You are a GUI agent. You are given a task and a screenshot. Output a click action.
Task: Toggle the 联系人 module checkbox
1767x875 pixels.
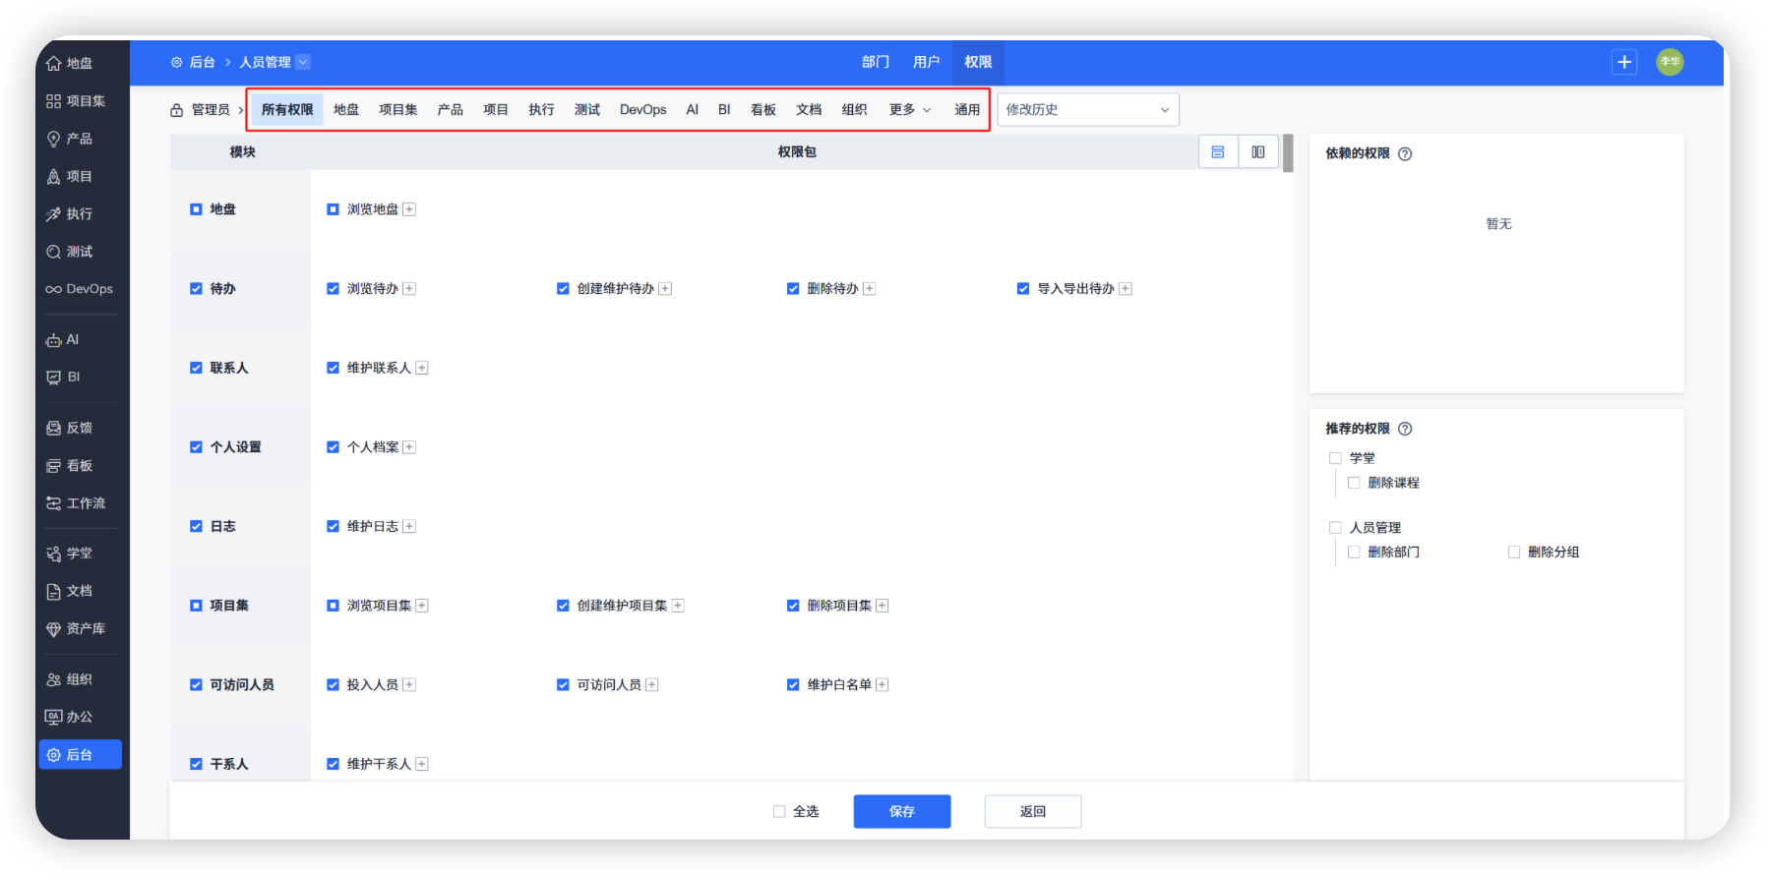click(x=196, y=368)
